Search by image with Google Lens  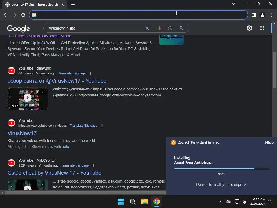(170, 28)
